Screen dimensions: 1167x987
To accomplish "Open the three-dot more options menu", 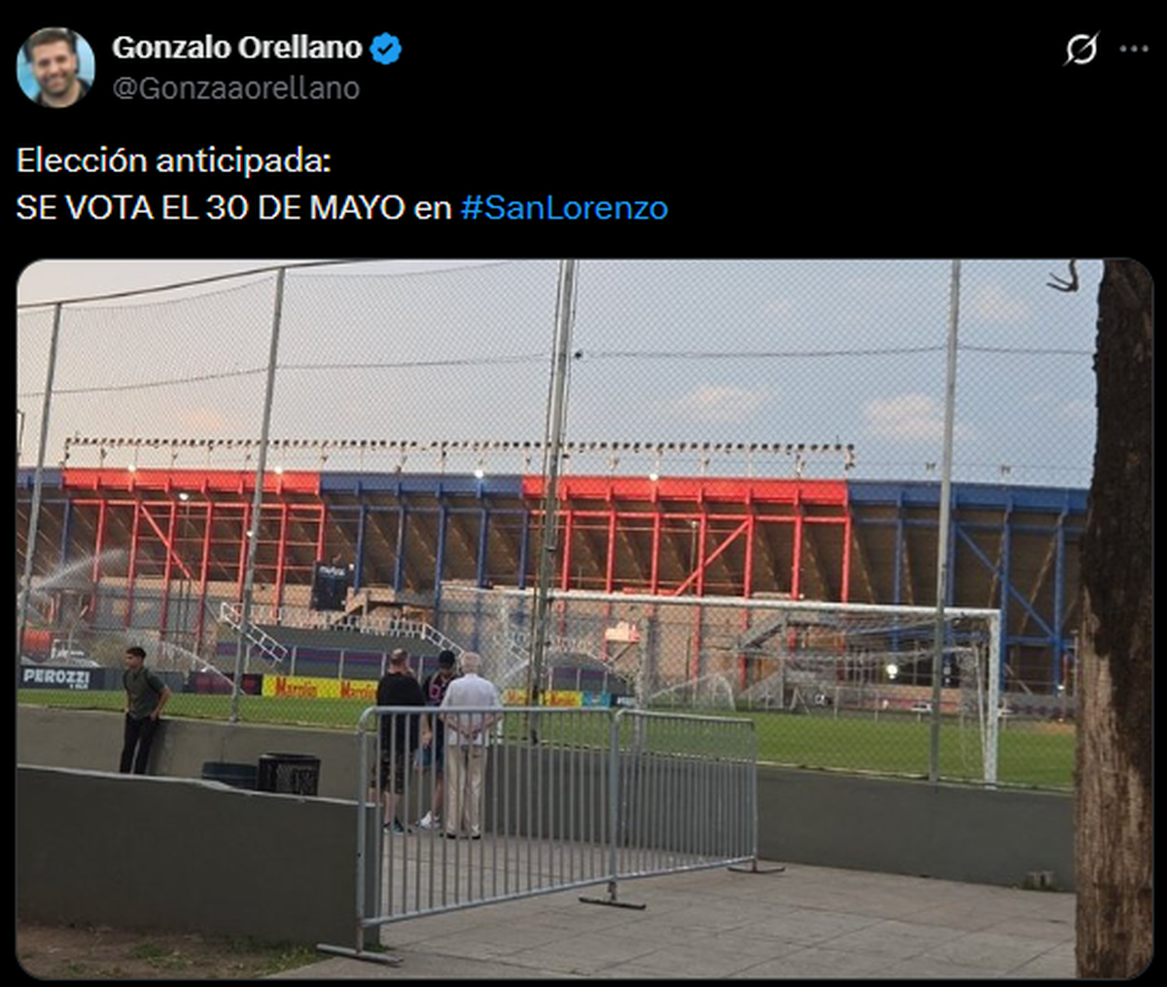I will click(x=1134, y=49).
